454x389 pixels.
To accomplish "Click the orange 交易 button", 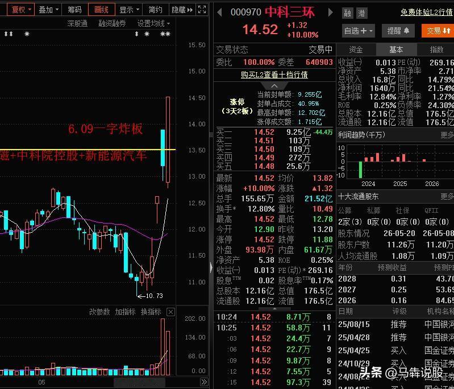I will pyautogui.click(x=438, y=31).
